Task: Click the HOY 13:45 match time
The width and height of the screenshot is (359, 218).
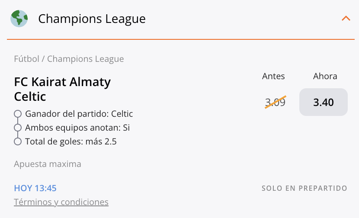Action: pyautogui.click(x=35, y=188)
